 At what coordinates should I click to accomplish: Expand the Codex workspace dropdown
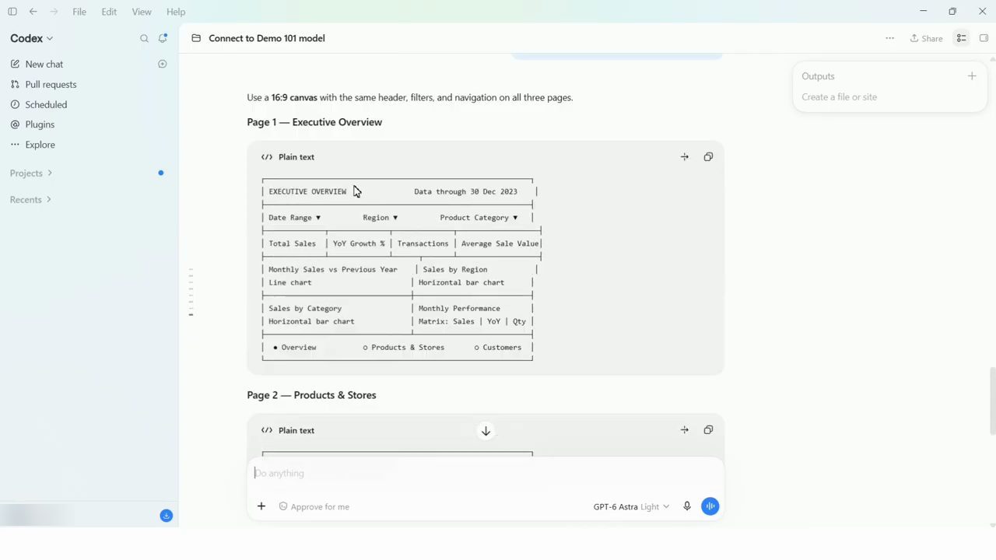click(32, 38)
